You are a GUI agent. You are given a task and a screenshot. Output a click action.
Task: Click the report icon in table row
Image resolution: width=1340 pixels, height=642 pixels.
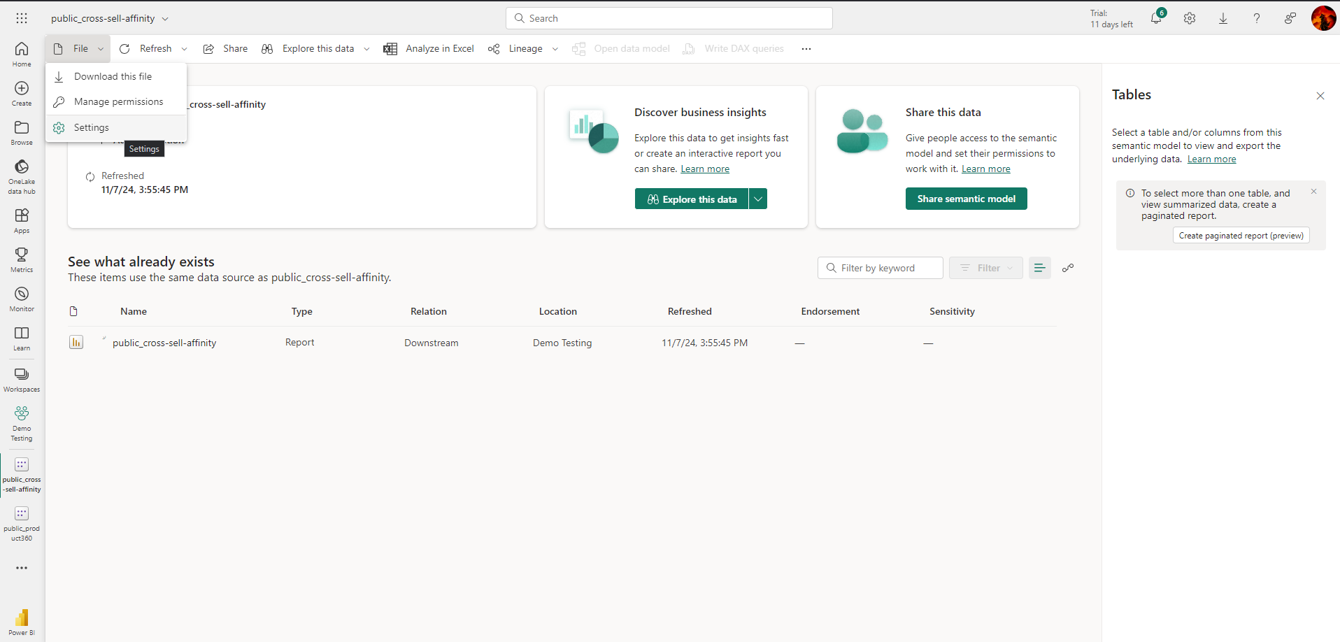click(76, 342)
